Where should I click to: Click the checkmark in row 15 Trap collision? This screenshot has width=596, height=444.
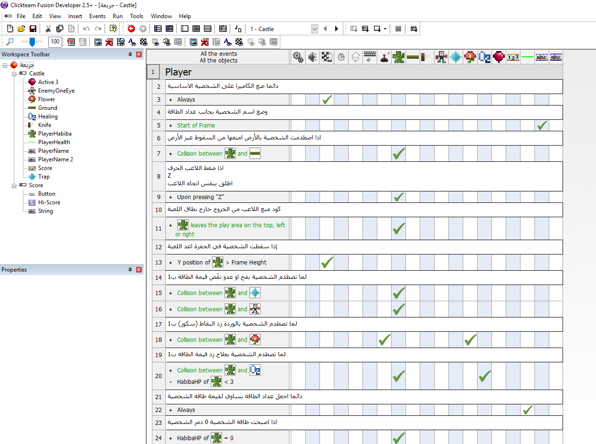399,293
